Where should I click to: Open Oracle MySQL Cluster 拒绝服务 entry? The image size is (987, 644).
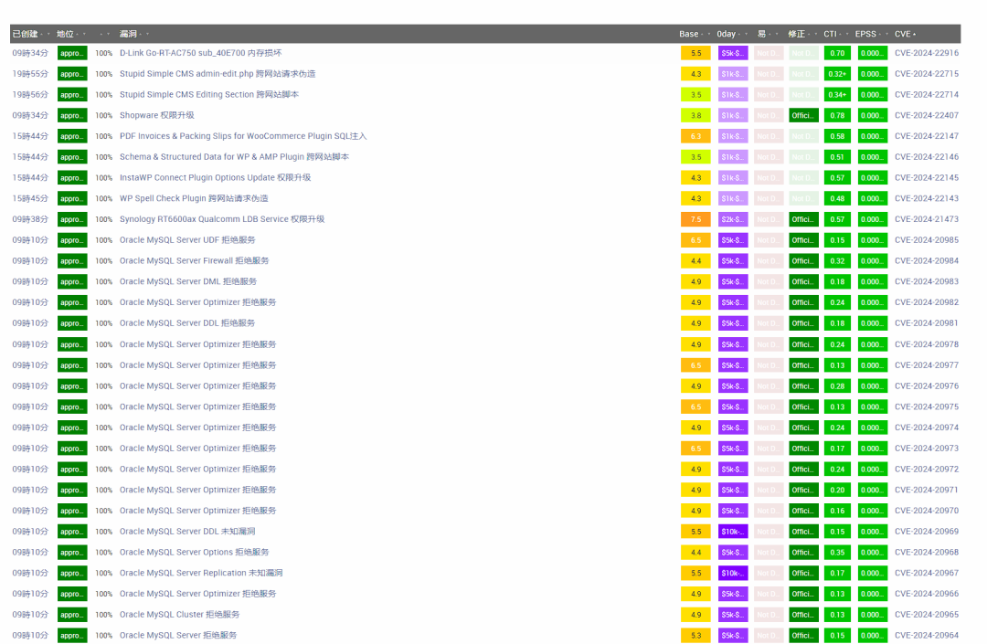(179, 615)
